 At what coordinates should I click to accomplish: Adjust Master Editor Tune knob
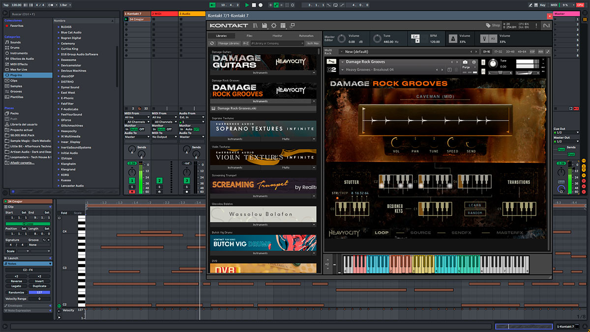tap(377, 38)
